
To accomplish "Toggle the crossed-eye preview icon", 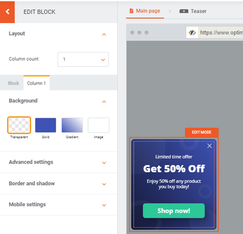I will coord(192,33).
